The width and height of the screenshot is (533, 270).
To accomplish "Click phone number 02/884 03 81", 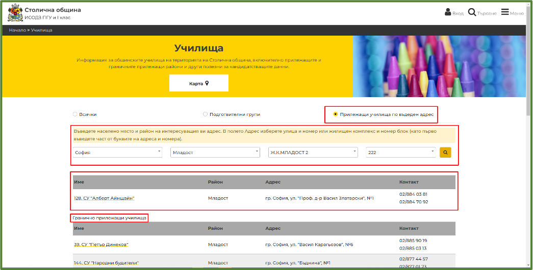I will [x=413, y=194].
